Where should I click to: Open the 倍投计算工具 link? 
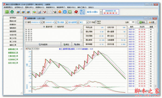(13, 63)
